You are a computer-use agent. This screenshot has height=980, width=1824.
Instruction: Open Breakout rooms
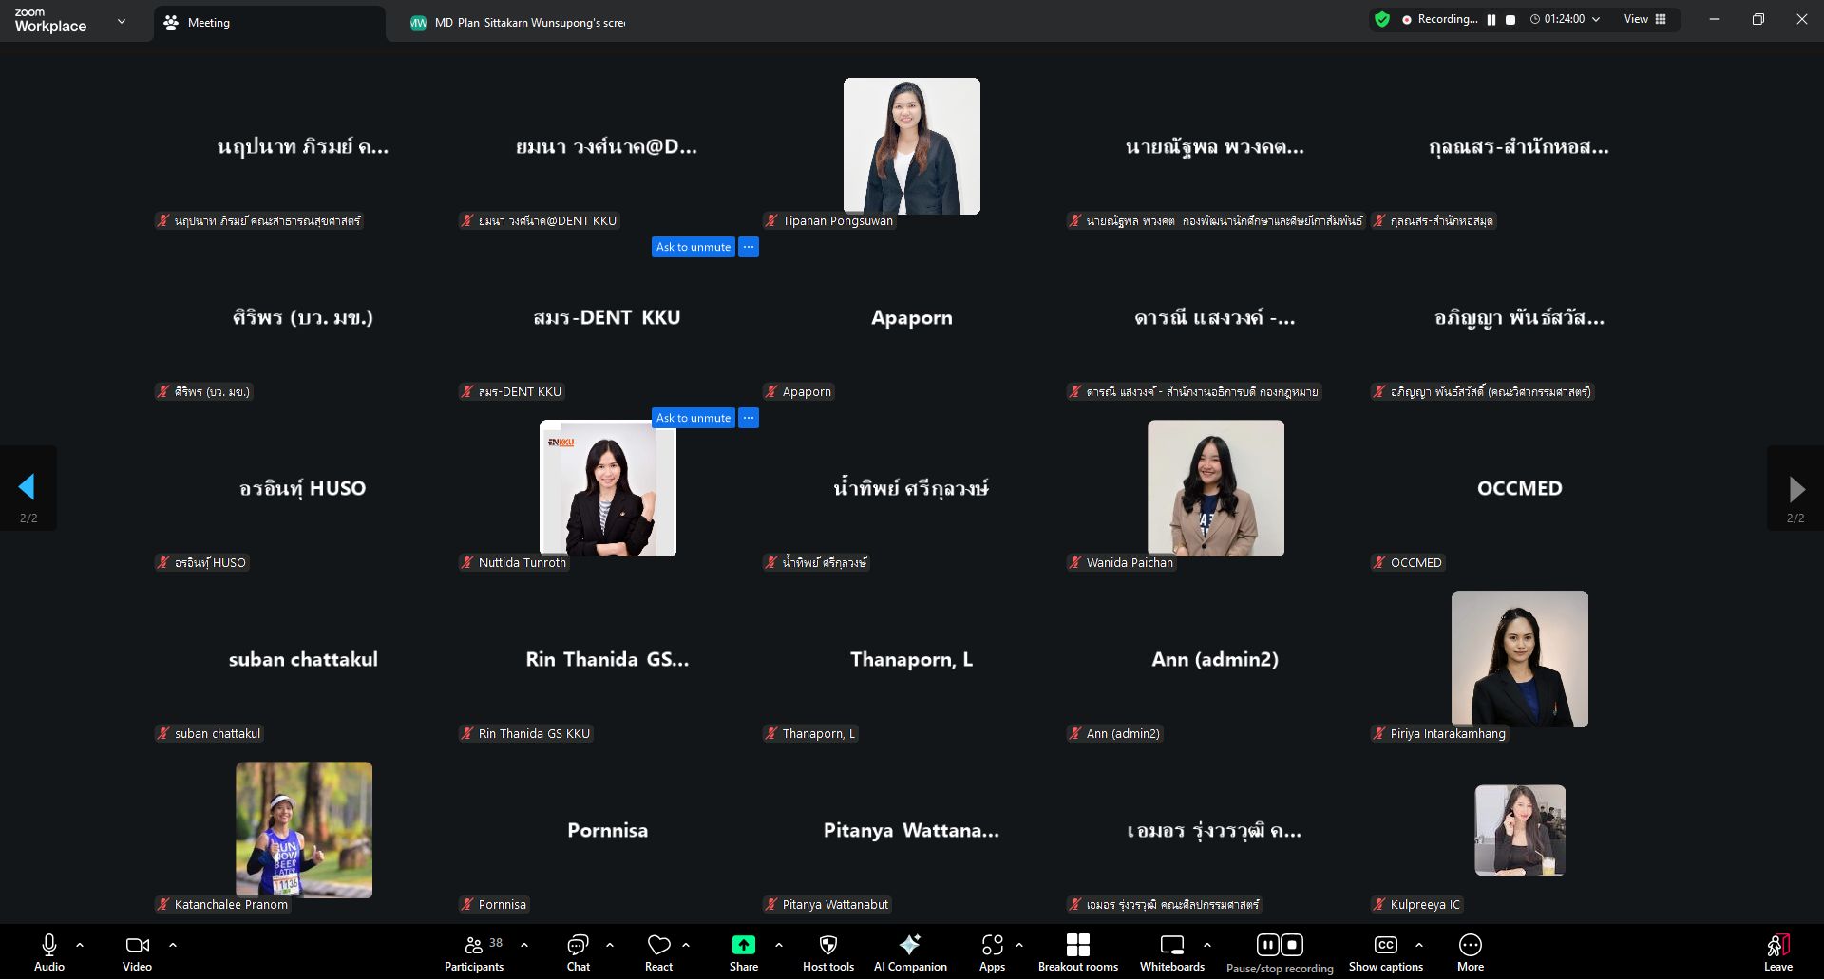point(1077,952)
